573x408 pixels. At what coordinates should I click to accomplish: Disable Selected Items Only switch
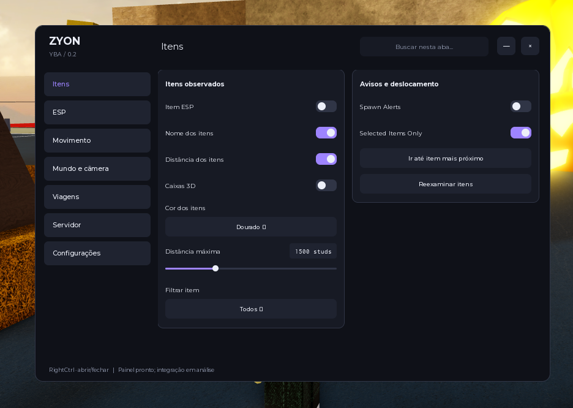(x=521, y=133)
